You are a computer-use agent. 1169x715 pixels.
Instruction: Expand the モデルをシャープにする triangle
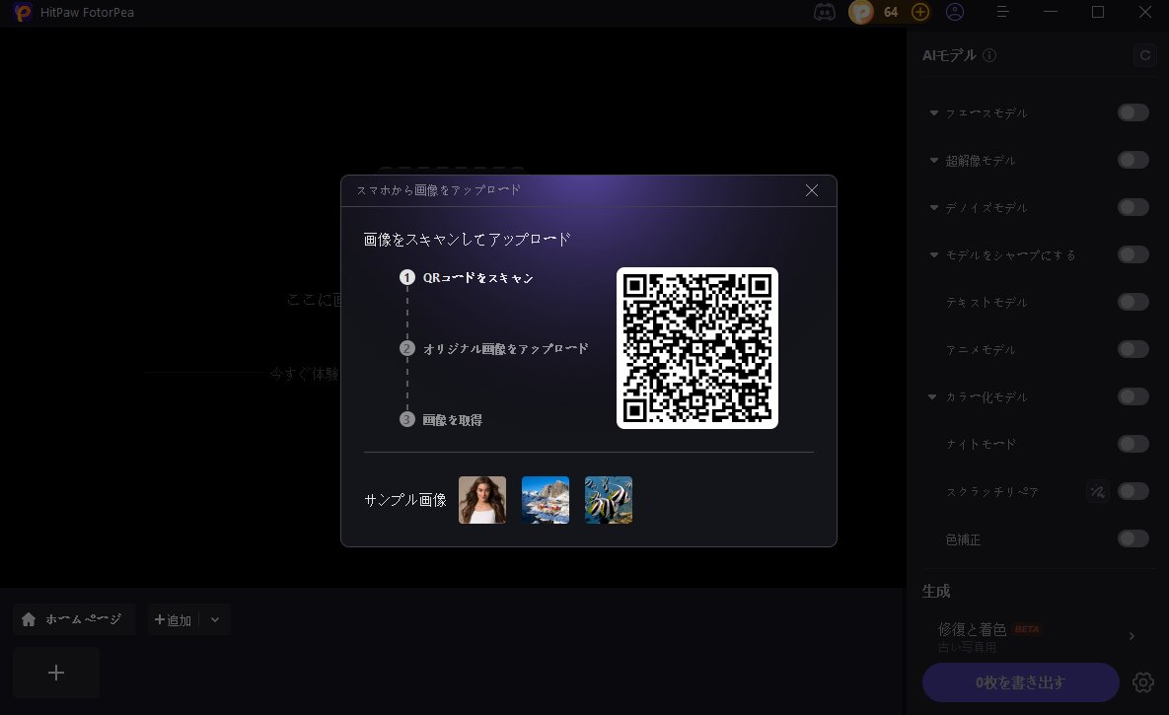click(933, 255)
